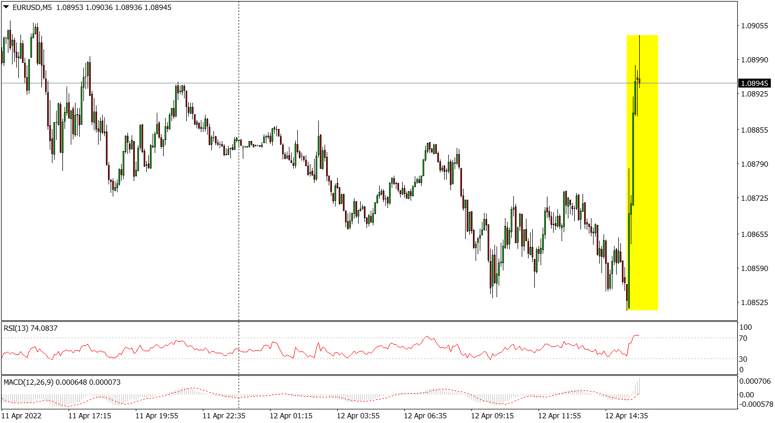The width and height of the screenshot is (775, 423).
Task: Click the 12 Apr 06:35 time label
Action: 425,416
